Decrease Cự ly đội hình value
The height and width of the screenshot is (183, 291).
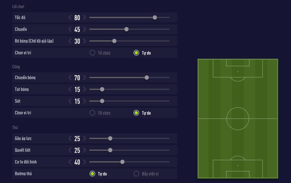point(70,162)
